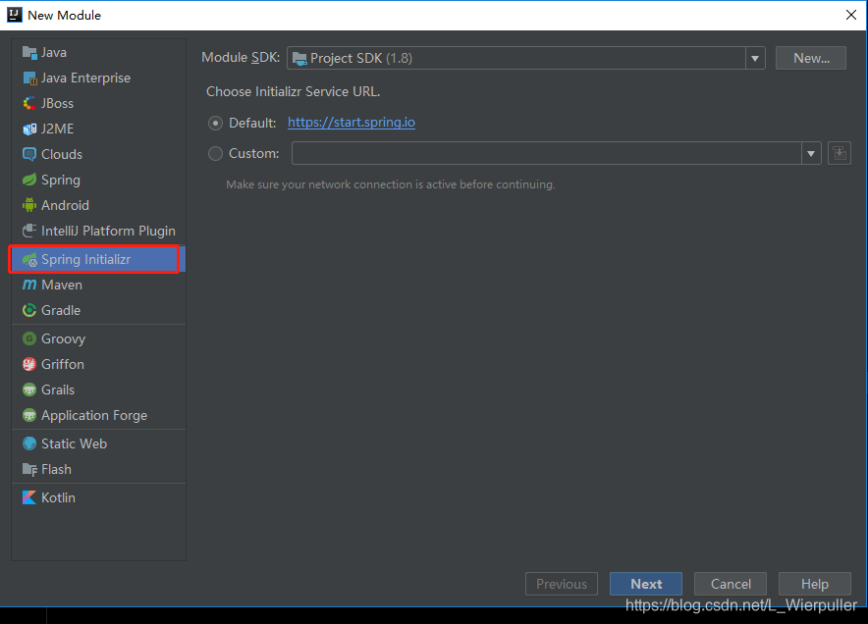Select the Maven m icon
868x624 pixels.
tap(29, 285)
